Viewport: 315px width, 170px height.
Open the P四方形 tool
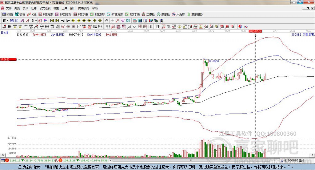pos(46,14)
